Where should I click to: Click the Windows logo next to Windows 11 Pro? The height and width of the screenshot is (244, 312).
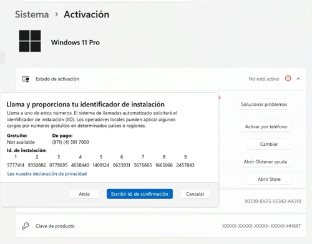[x=30, y=41]
